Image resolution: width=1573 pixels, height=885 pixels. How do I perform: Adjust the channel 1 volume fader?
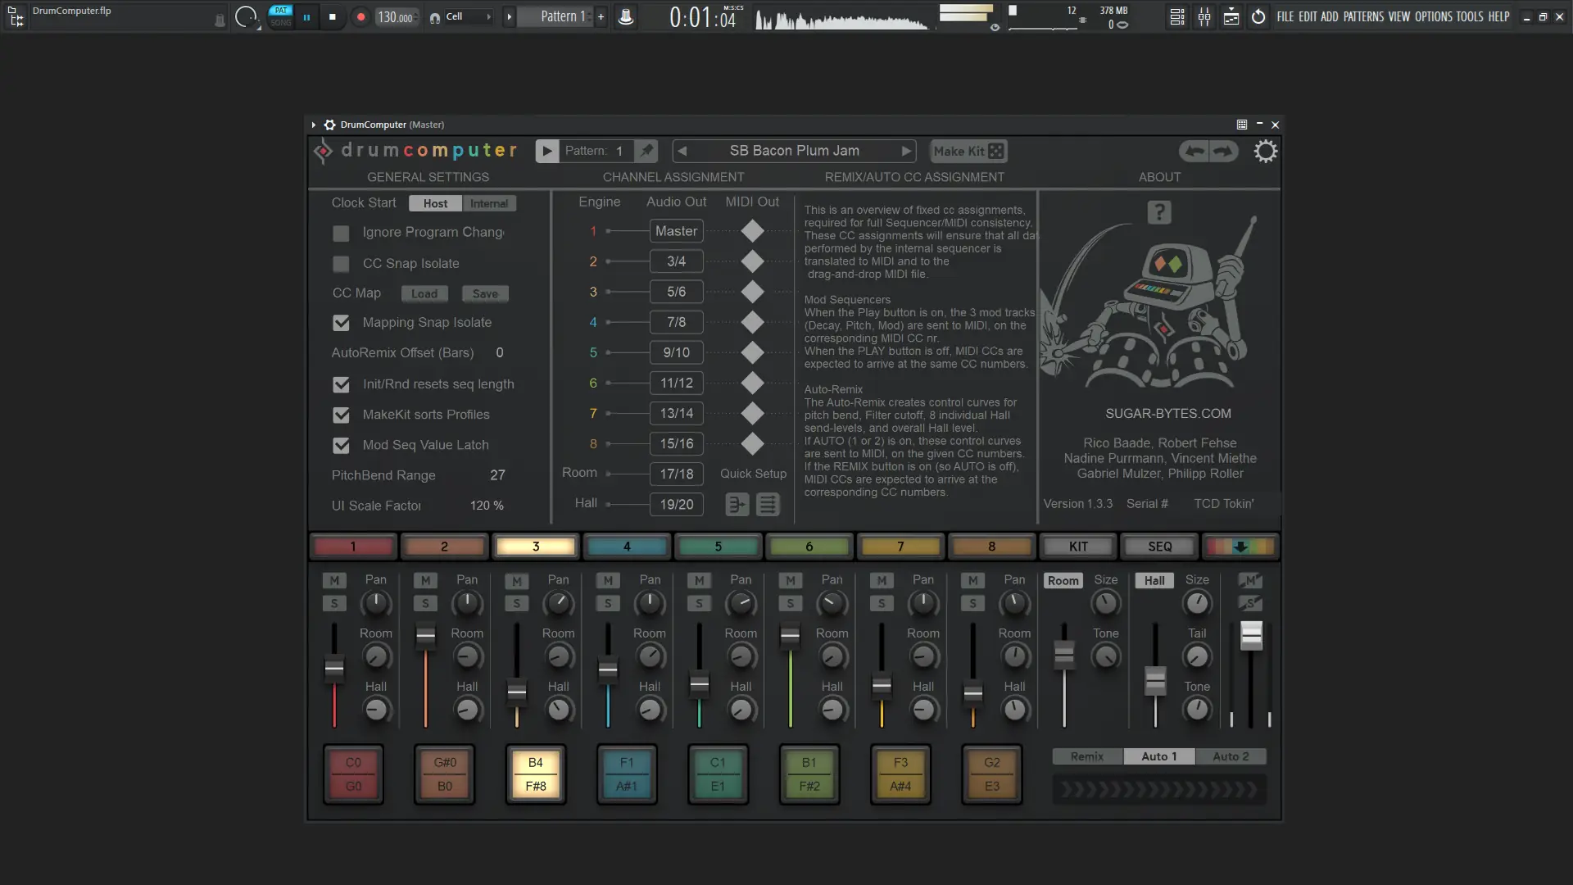tap(334, 669)
